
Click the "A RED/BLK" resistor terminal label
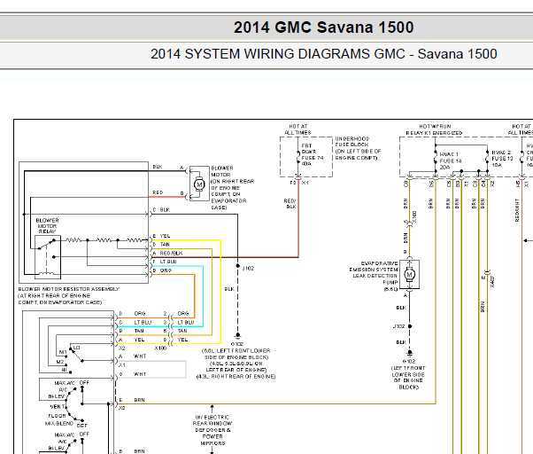(x=167, y=253)
